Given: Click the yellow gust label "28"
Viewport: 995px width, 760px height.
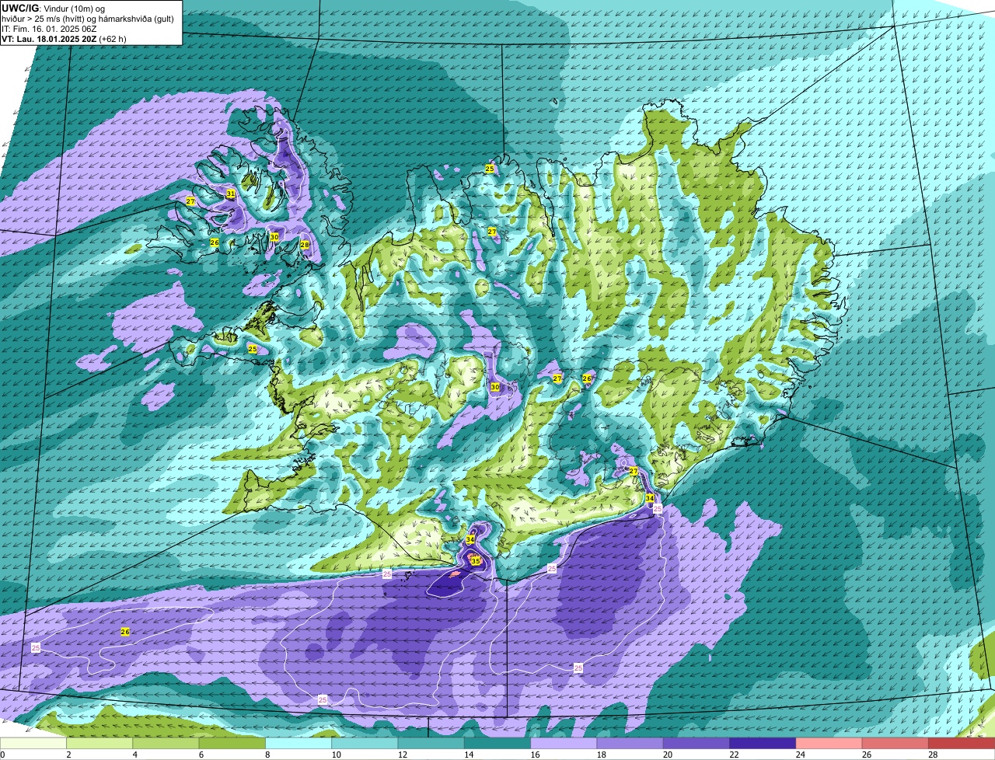Looking at the screenshot, I should 305,245.
